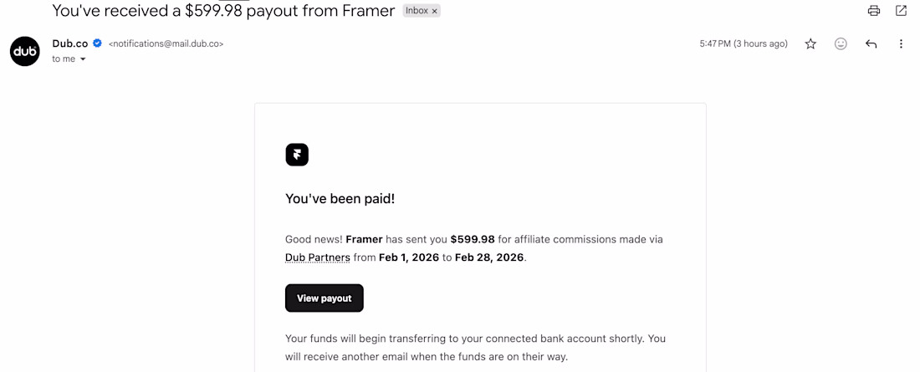Click the "You've been paid!" heading

340,199
